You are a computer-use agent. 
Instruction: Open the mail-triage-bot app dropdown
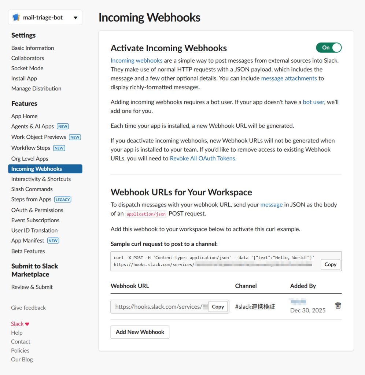(x=75, y=18)
